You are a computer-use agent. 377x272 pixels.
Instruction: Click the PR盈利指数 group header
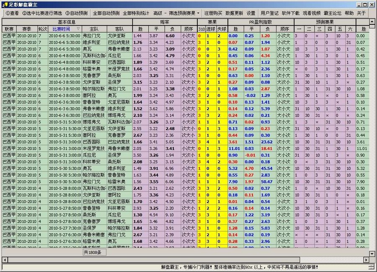[x=261, y=22]
